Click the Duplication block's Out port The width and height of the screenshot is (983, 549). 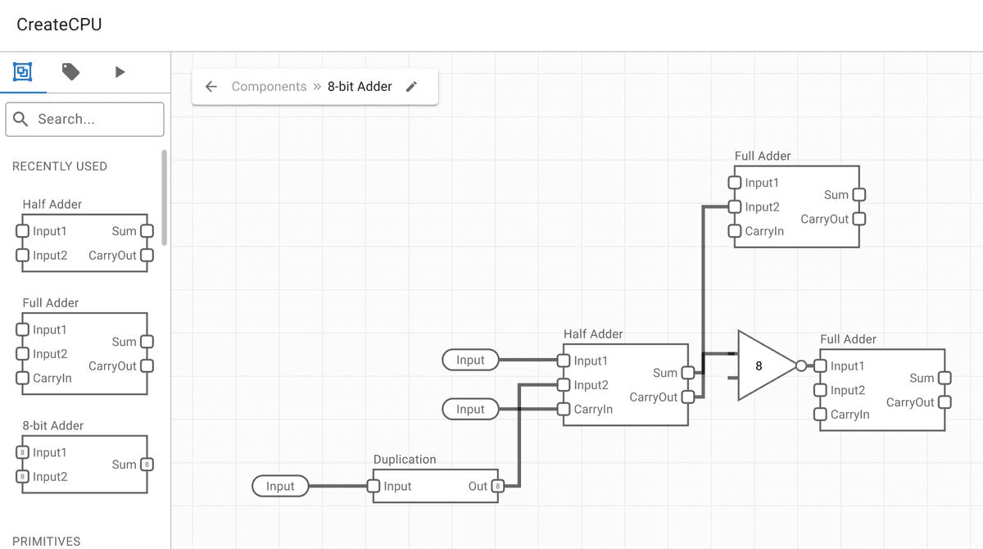coord(497,486)
